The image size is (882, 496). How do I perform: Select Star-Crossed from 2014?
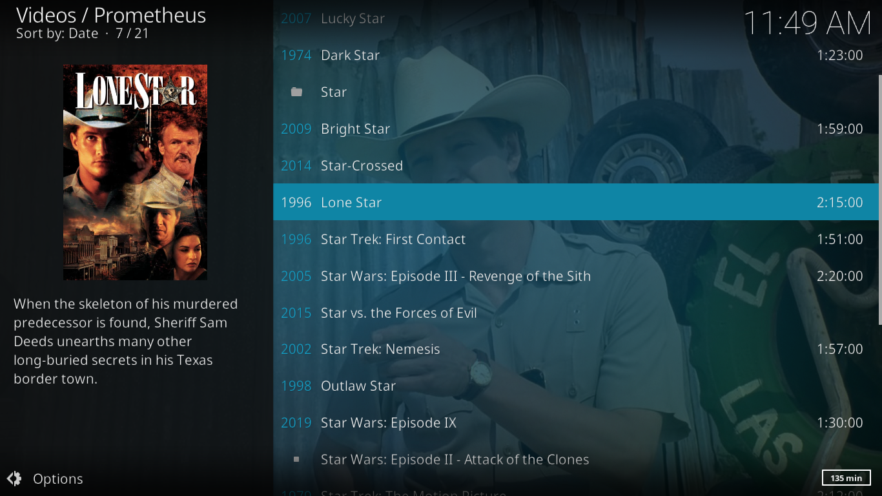(x=576, y=165)
